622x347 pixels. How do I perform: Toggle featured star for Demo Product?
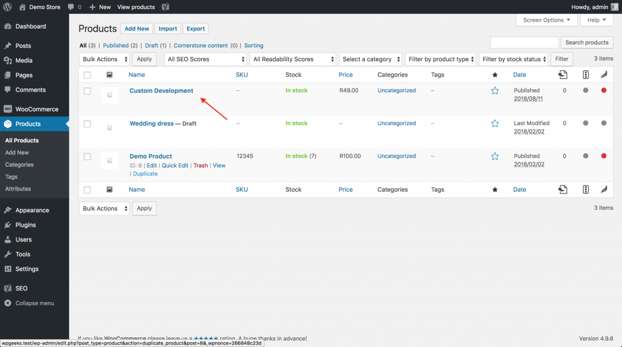(x=494, y=157)
